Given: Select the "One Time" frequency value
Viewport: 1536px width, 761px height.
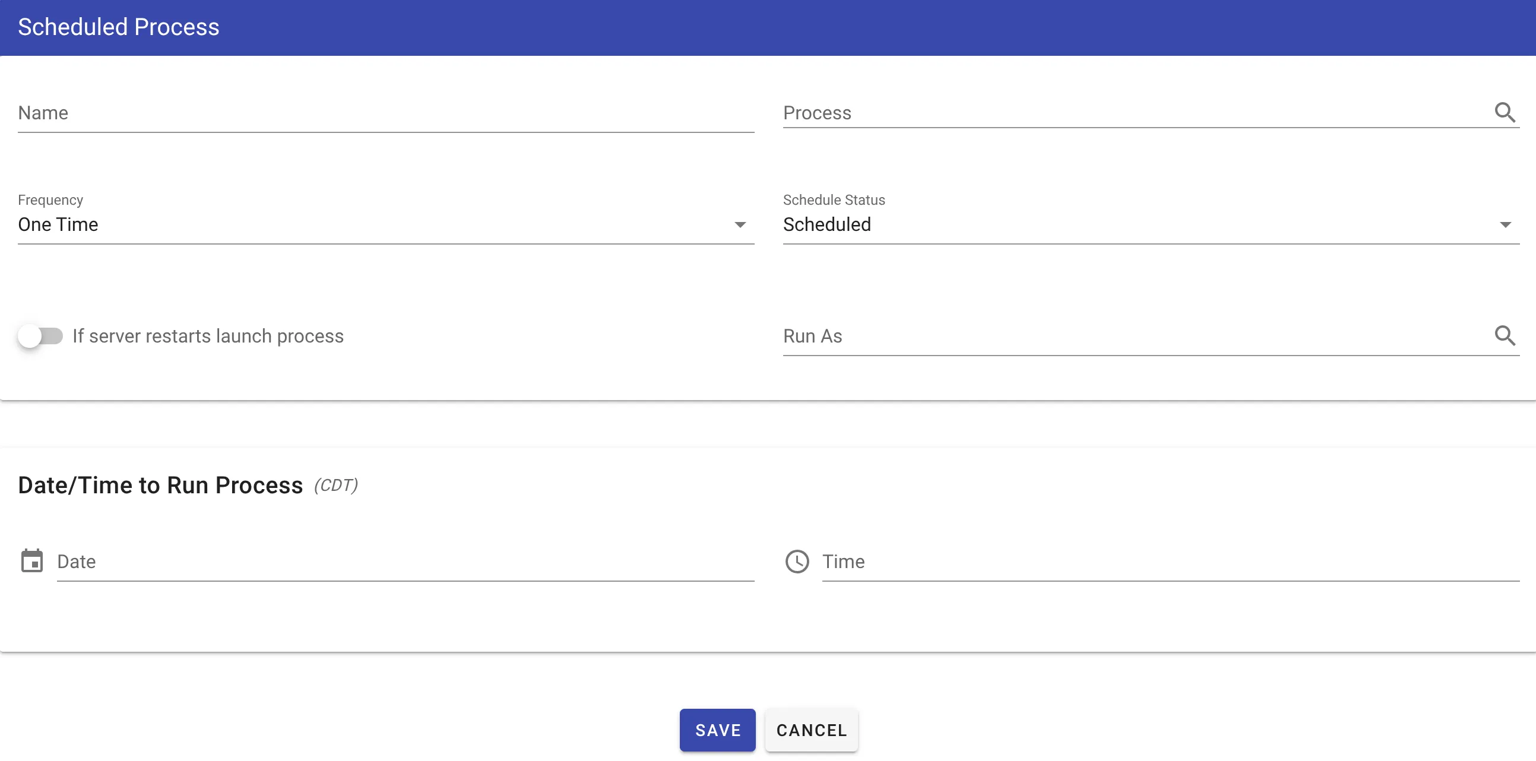Looking at the screenshot, I should pos(58,224).
